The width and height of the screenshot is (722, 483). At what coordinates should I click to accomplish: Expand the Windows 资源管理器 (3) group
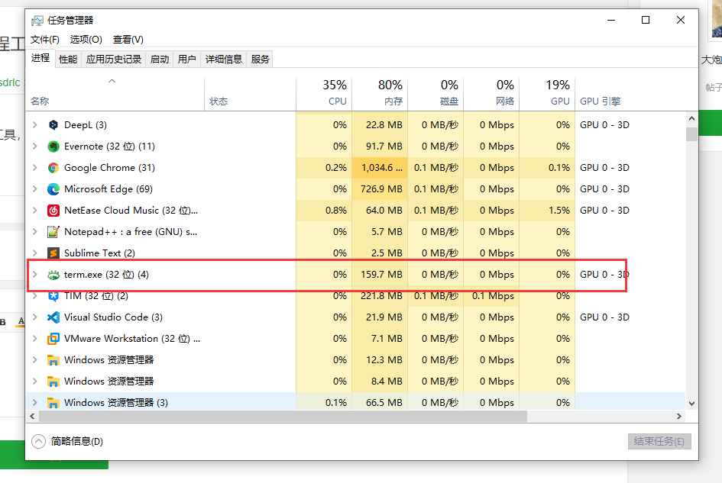click(35, 403)
